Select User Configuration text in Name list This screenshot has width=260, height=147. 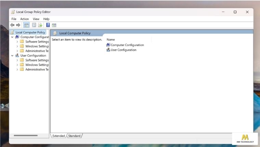pos(123,50)
